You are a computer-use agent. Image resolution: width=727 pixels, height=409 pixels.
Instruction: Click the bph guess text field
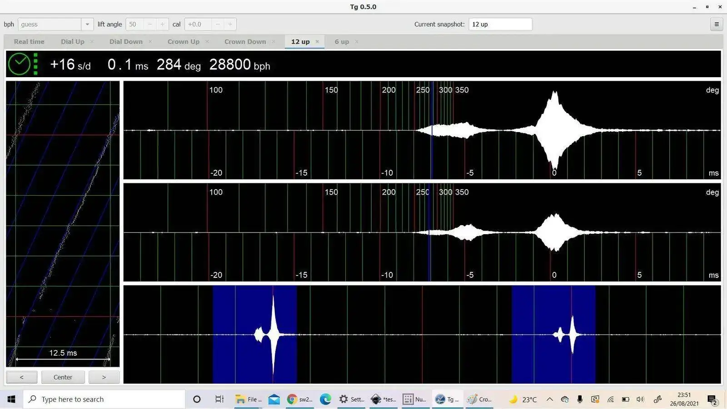50,25
